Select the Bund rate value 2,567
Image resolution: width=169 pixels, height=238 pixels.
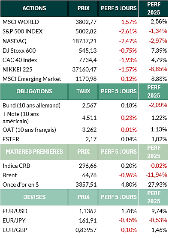pos(89,105)
